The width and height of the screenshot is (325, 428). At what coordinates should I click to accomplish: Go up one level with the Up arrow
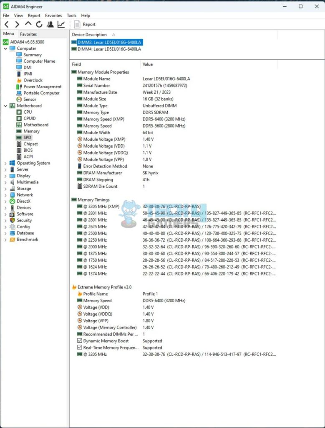tap(28, 24)
